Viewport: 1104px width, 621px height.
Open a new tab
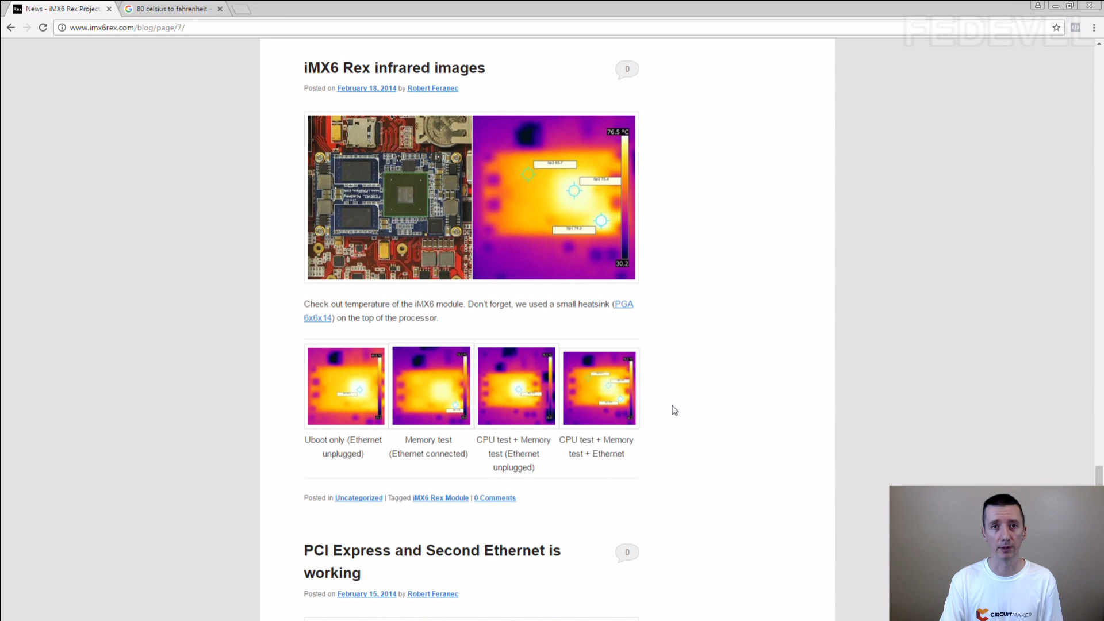pyautogui.click(x=241, y=9)
